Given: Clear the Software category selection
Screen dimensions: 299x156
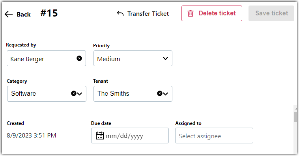Looking at the screenshot, I should pyautogui.click(x=74, y=93).
